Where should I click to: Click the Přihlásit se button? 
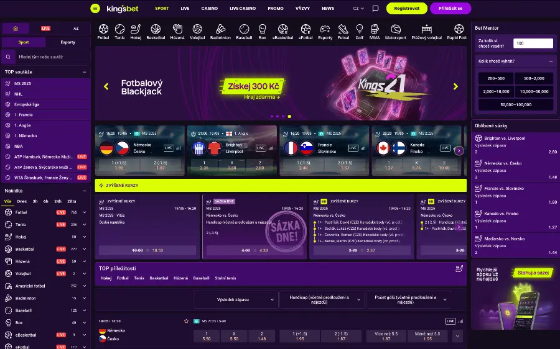pos(450,8)
